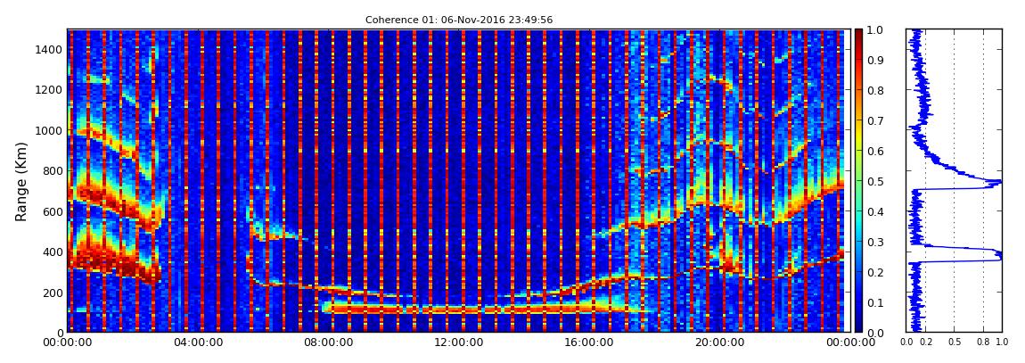Click the 1400 range tick label

click(x=49, y=49)
